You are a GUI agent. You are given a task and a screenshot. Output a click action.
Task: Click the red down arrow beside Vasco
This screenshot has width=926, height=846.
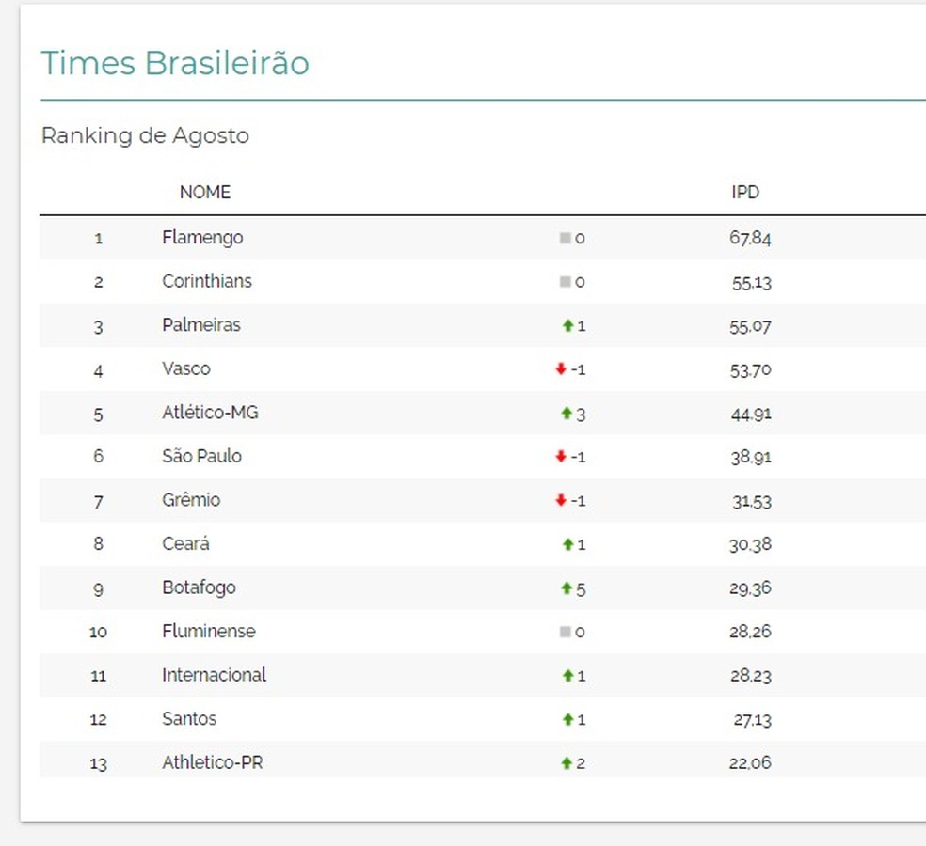click(x=561, y=369)
